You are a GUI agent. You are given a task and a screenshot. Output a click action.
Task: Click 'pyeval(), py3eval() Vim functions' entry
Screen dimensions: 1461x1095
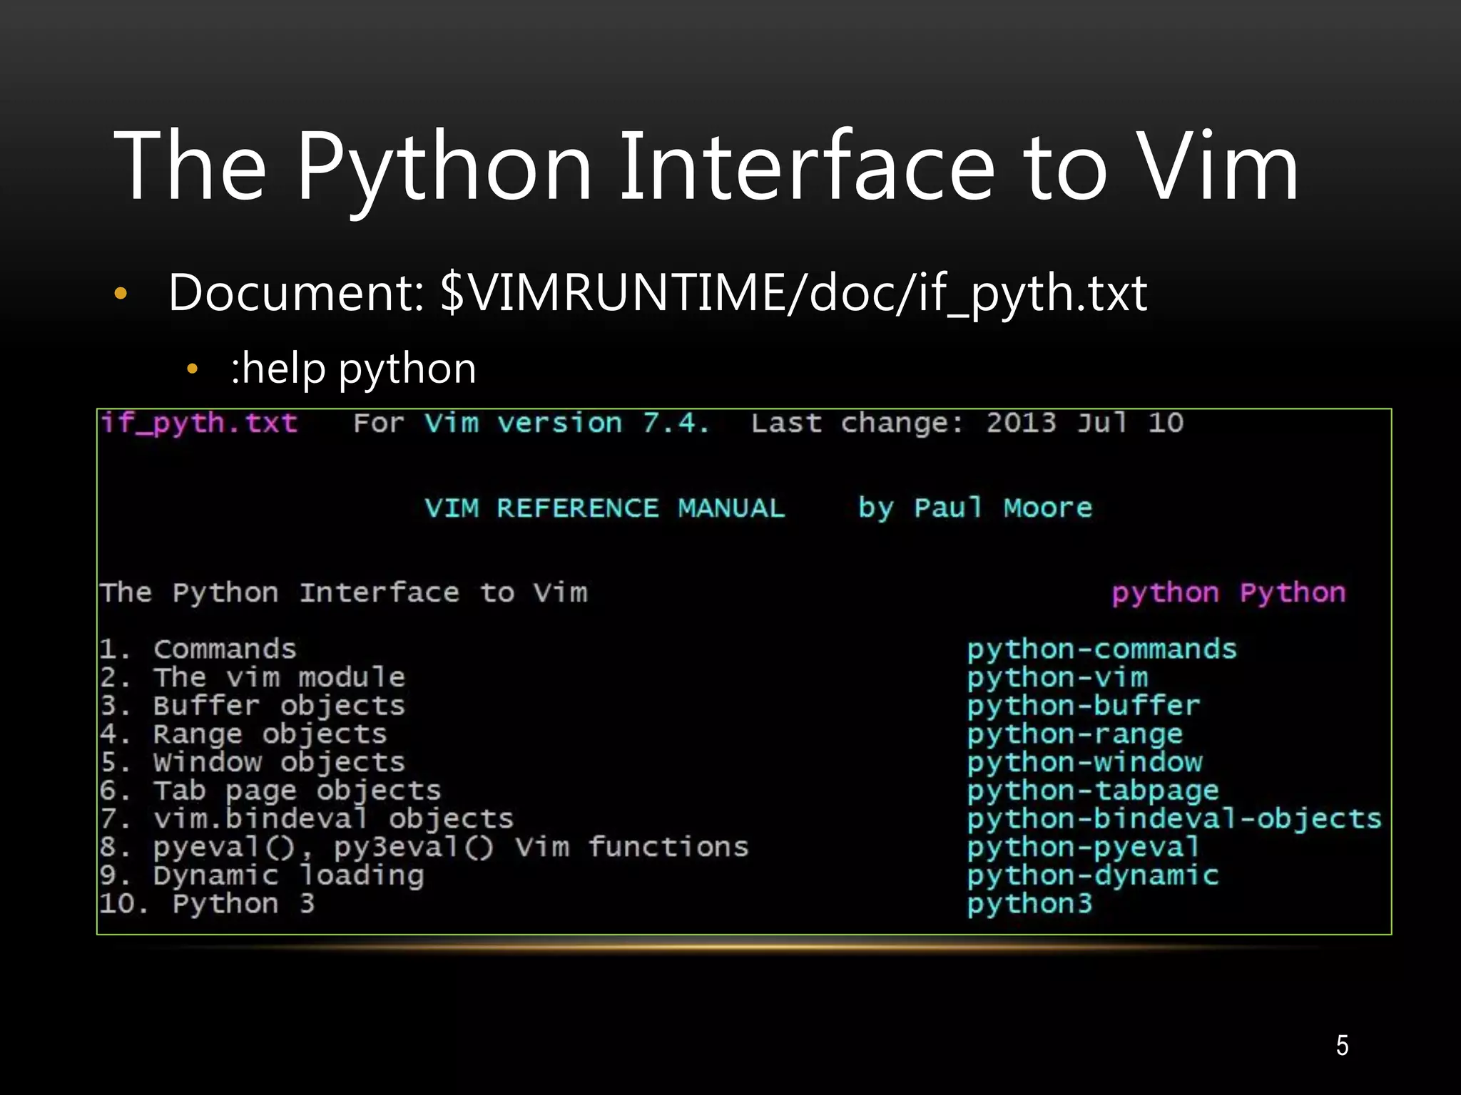(451, 848)
